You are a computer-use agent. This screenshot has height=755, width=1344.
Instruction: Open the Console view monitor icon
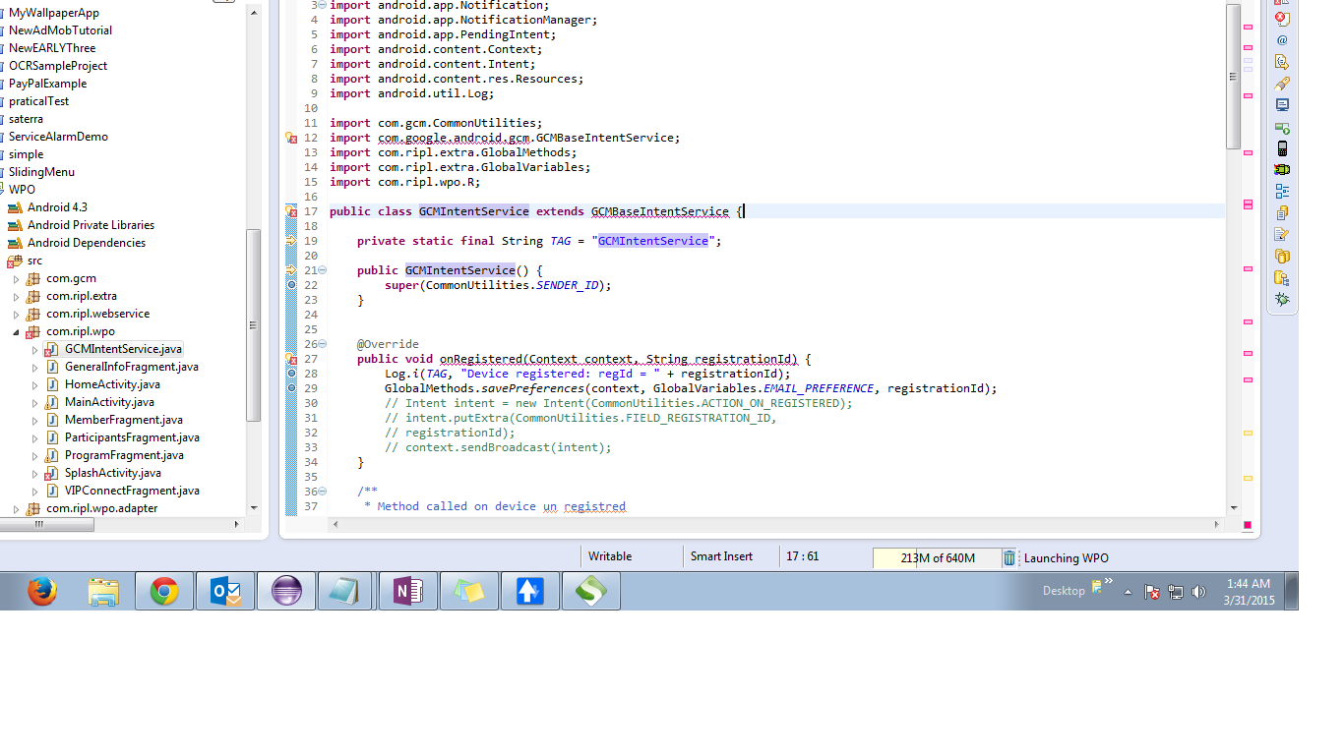pos(1282,104)
